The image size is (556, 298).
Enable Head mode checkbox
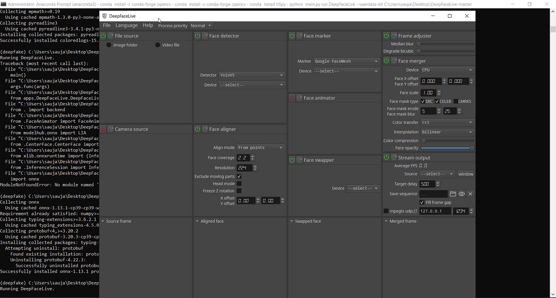239,184
